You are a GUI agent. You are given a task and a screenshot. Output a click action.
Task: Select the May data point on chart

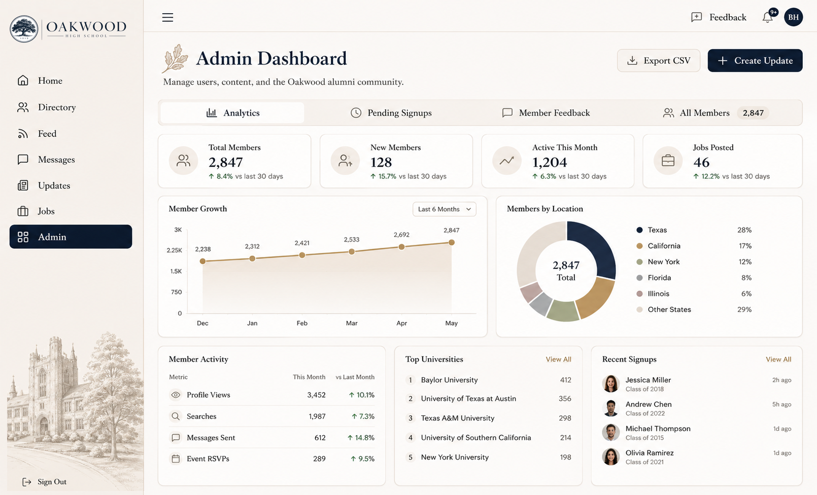point(452,242)
